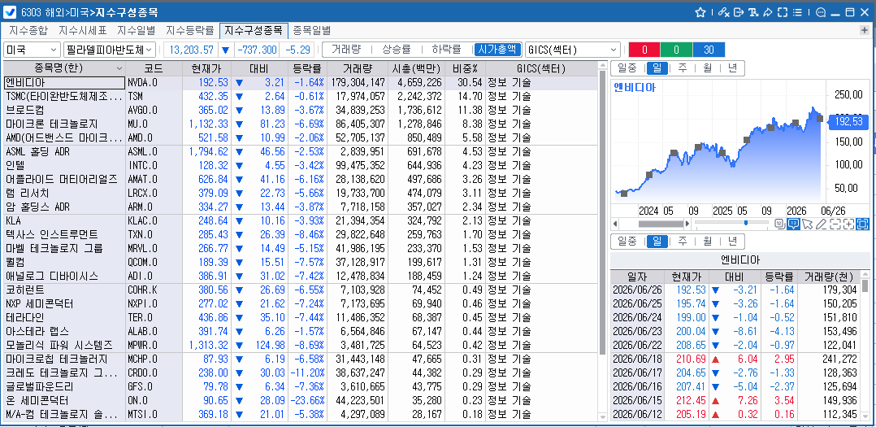Click the chart overlay layers icon under chart
This screenshot has height=427, width=876.
pos(780,224)
